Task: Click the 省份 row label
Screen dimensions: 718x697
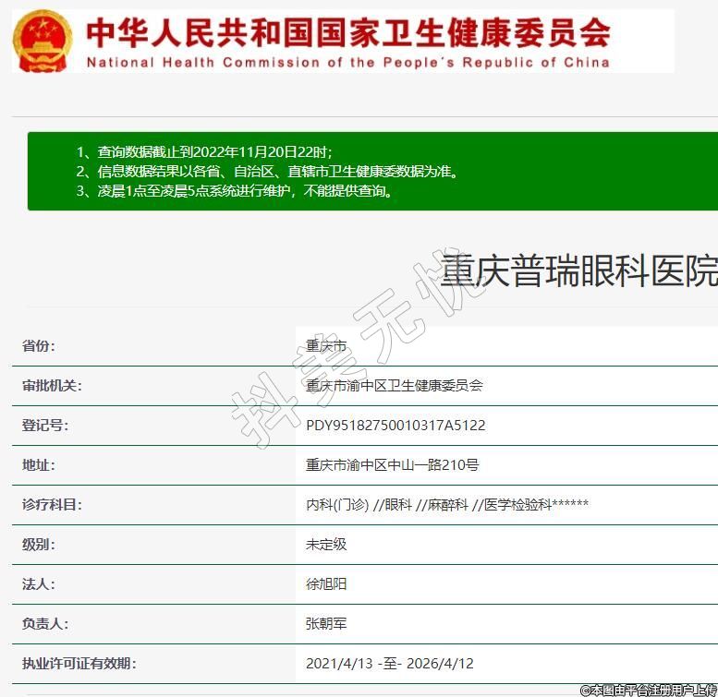Action: pyautogui.click(x=39, y=346)
